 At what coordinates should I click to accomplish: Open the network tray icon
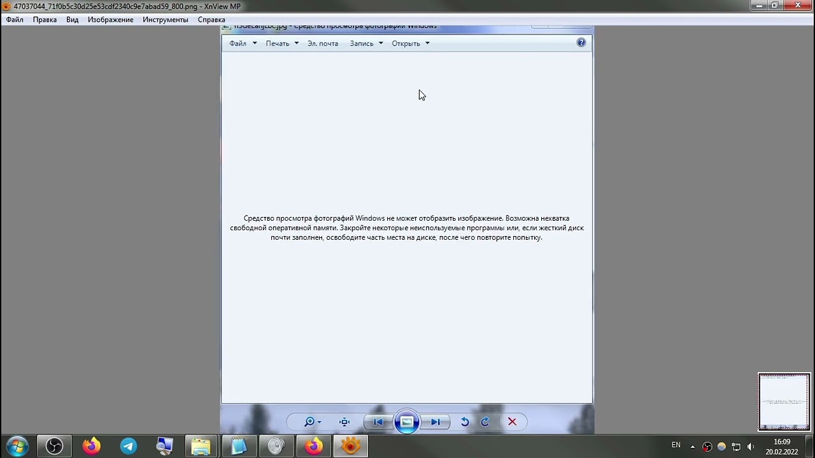tap(736, 447)
